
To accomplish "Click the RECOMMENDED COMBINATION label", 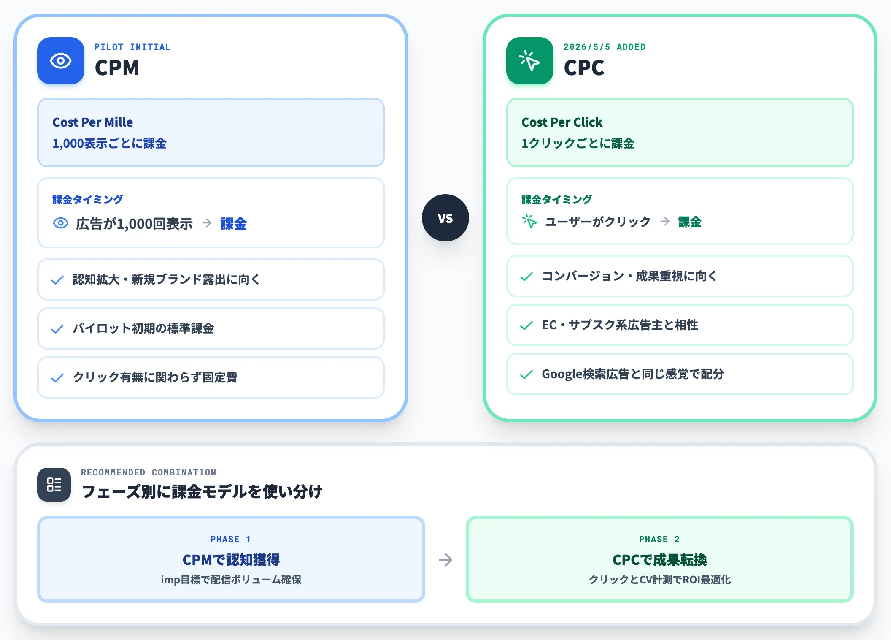I will (148, 472).
